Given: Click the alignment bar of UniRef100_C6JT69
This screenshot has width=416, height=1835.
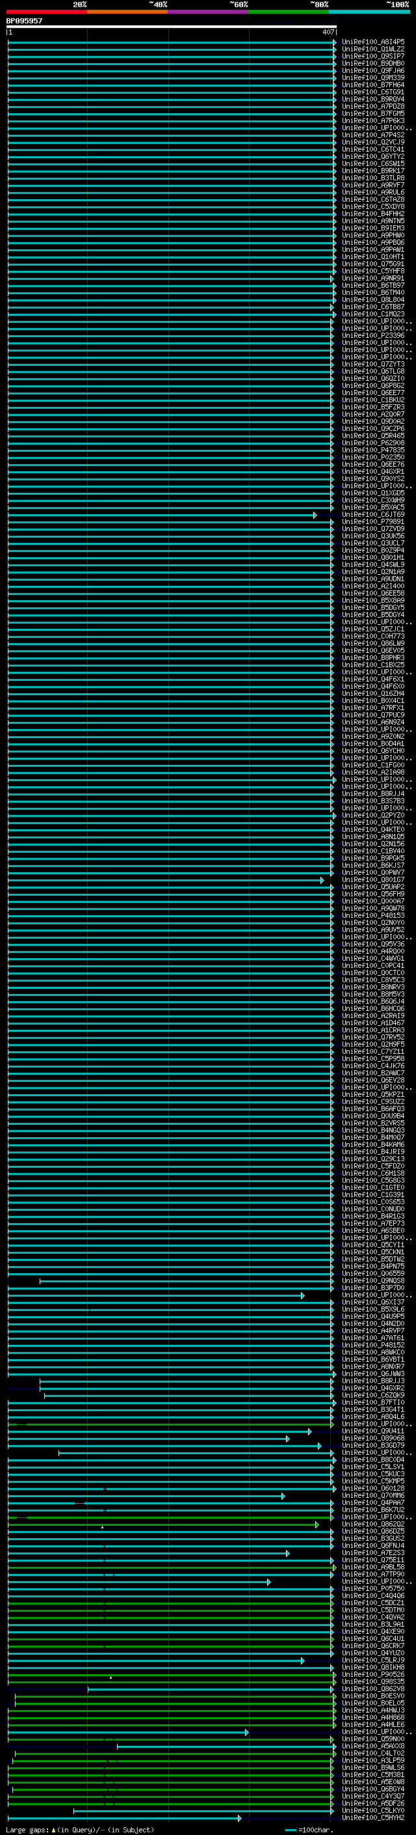Looking at the screenshot, I should point(161,514).
